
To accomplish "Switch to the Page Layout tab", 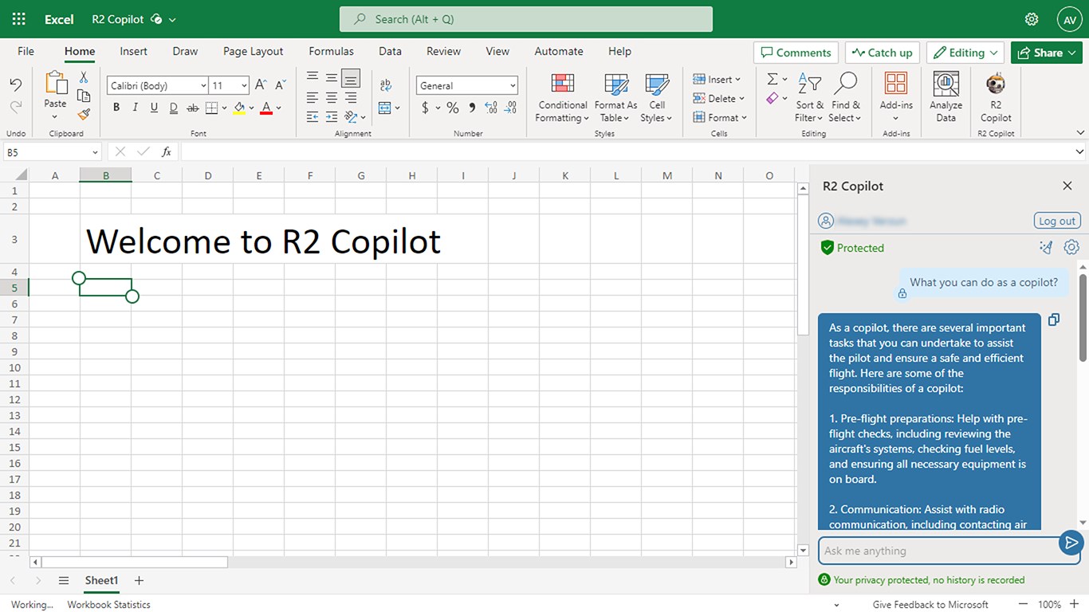I will [x=253, y=51].
